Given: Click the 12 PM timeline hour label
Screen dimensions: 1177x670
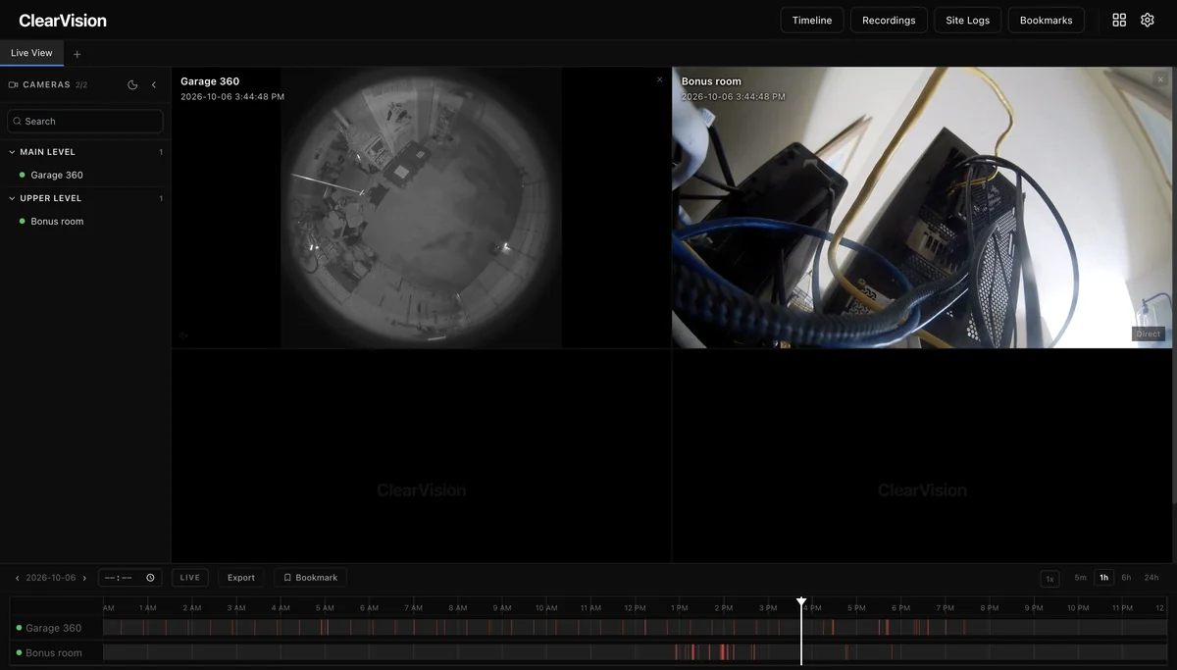Looking at the screenshot, I should coord(635,608).
